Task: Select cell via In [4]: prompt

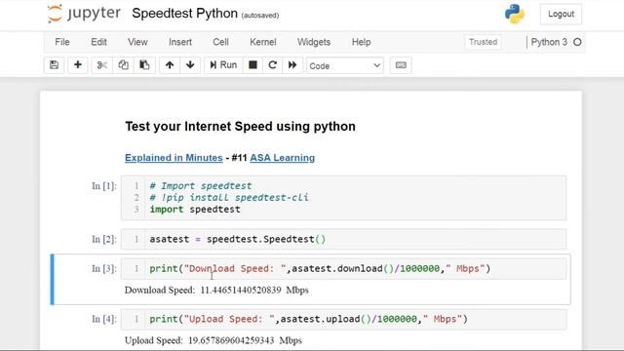Action: (x=104, y=319)
